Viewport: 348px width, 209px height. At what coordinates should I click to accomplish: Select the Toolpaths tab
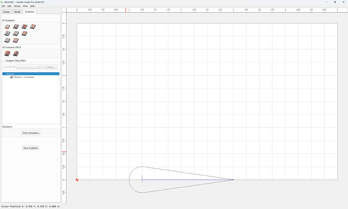coord(30,12)
